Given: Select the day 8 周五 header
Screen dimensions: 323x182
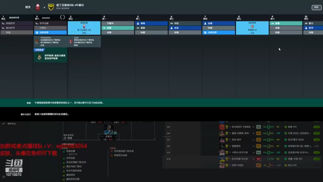Looking at the screenshot, I should [239, 18].
